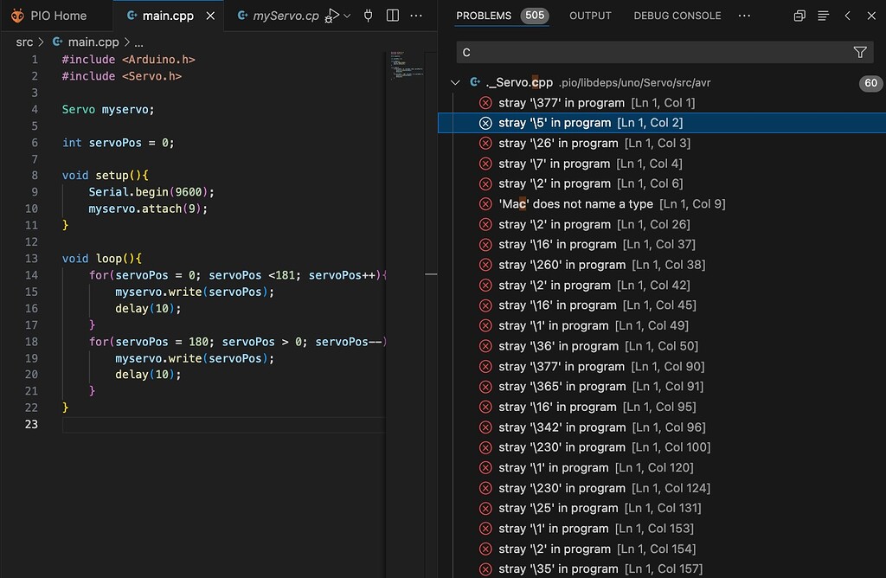The width and height of the screenshot is (886, 578).
Task: Click the error icon beside stray '\5'
Action: (x=485, y=123)
